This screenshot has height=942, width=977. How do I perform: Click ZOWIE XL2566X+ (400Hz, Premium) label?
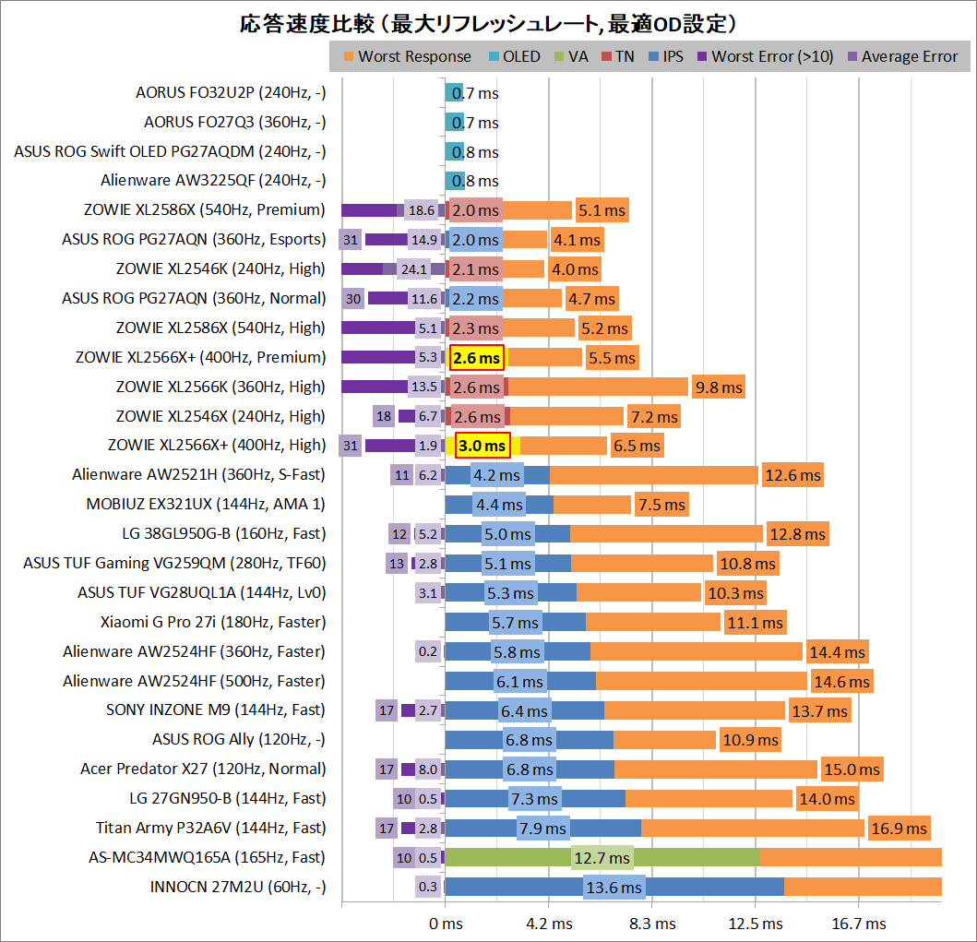pos(200,358)
